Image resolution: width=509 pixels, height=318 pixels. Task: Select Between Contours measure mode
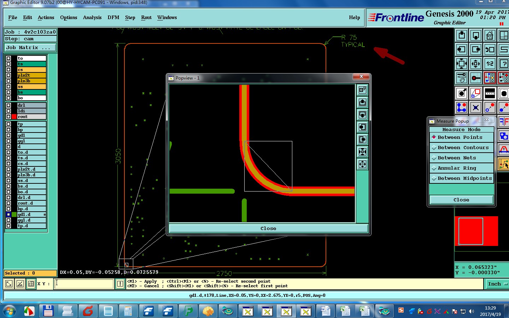[461, 147]
